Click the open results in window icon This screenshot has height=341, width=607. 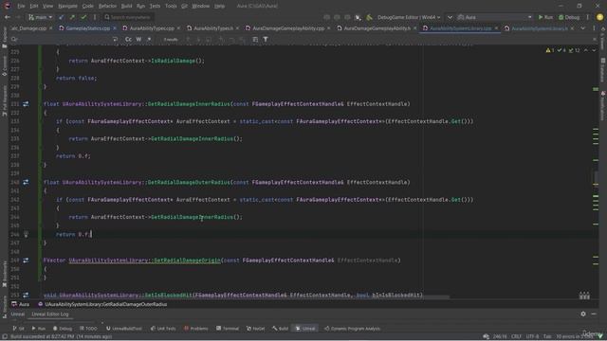click(255, 39)
